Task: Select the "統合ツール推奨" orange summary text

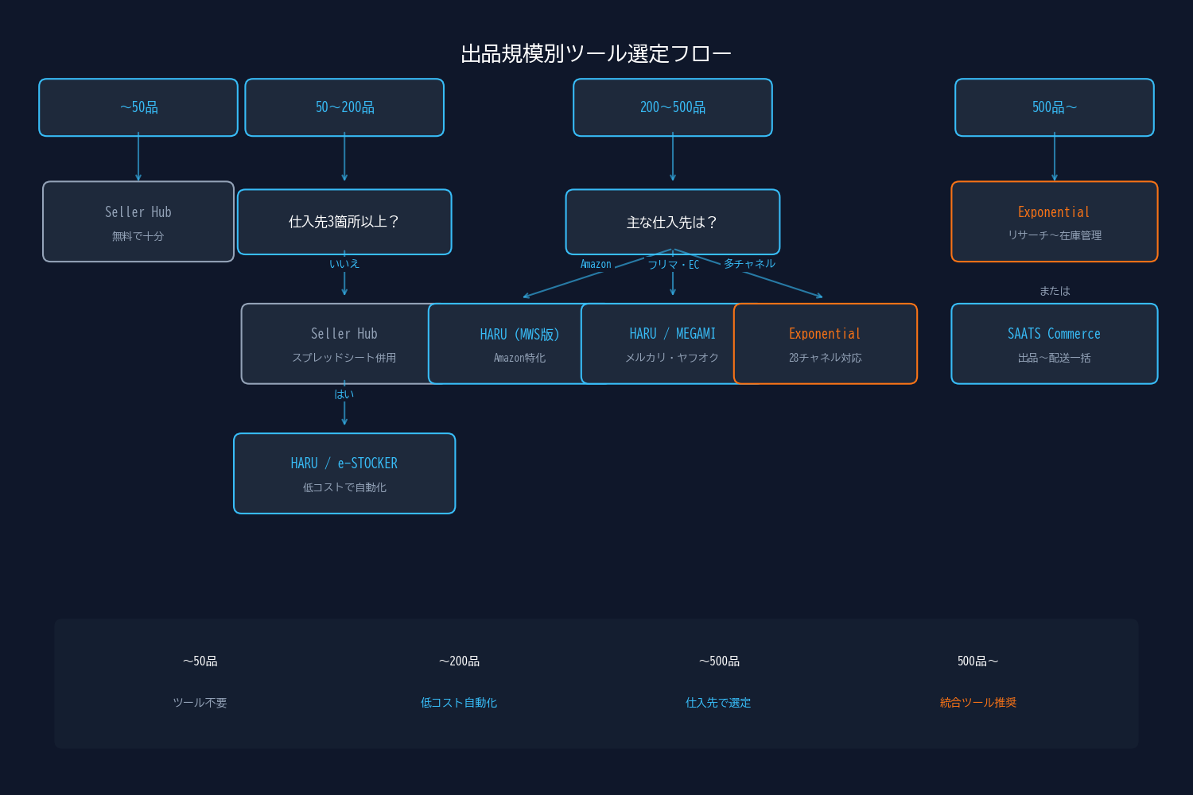Action: tap(977, 702)
